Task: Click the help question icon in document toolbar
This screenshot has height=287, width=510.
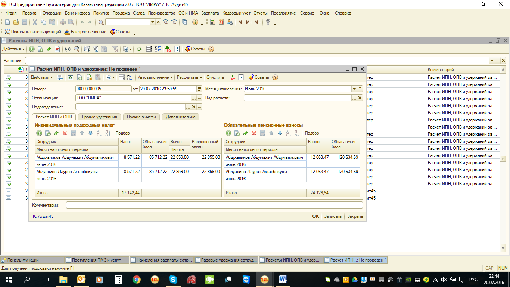Action: [x=275, y=77]
